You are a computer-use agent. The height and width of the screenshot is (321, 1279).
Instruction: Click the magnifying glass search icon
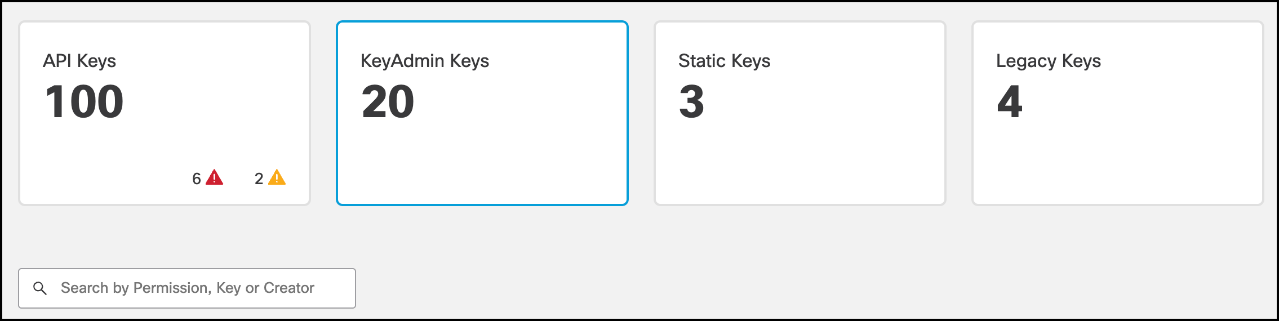tap(40, 288)
